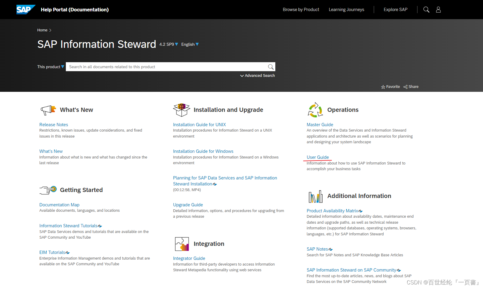The height and width of the screenshot is (288, 483).
Task: Click the Getting Started section heading
Action: click(81, 190)
